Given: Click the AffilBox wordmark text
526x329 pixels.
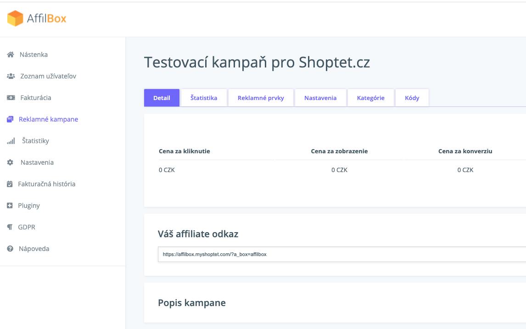Looking at the screenshot, I should pos(47,18).
